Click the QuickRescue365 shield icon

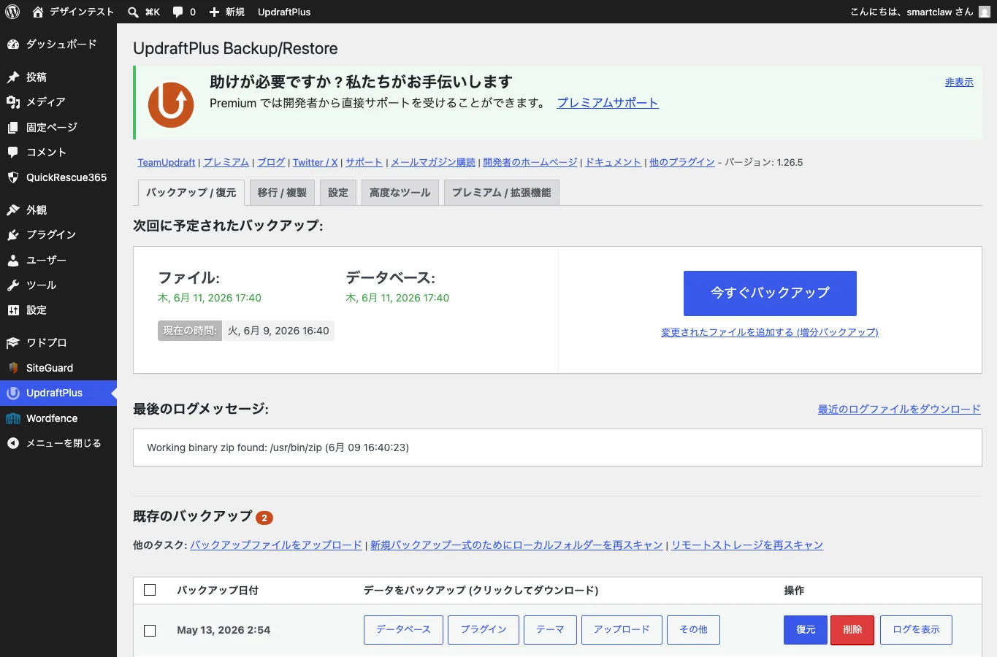pos(13,177)
